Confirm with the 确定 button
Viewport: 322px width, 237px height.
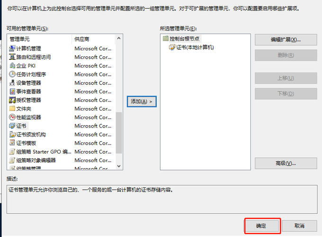pos(261,226)
